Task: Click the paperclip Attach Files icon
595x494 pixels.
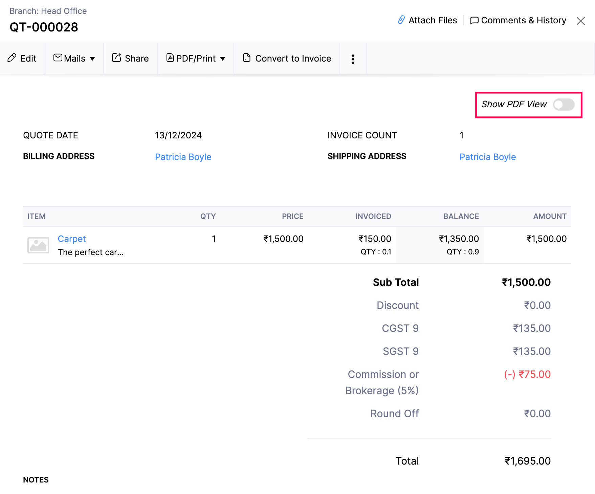Action: click(x=401, y=20)
